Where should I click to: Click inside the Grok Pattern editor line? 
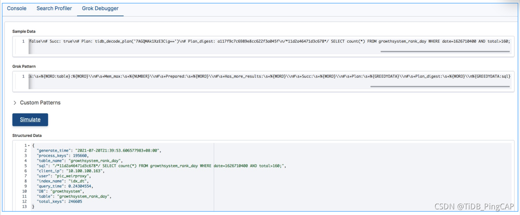click(269, 76)
